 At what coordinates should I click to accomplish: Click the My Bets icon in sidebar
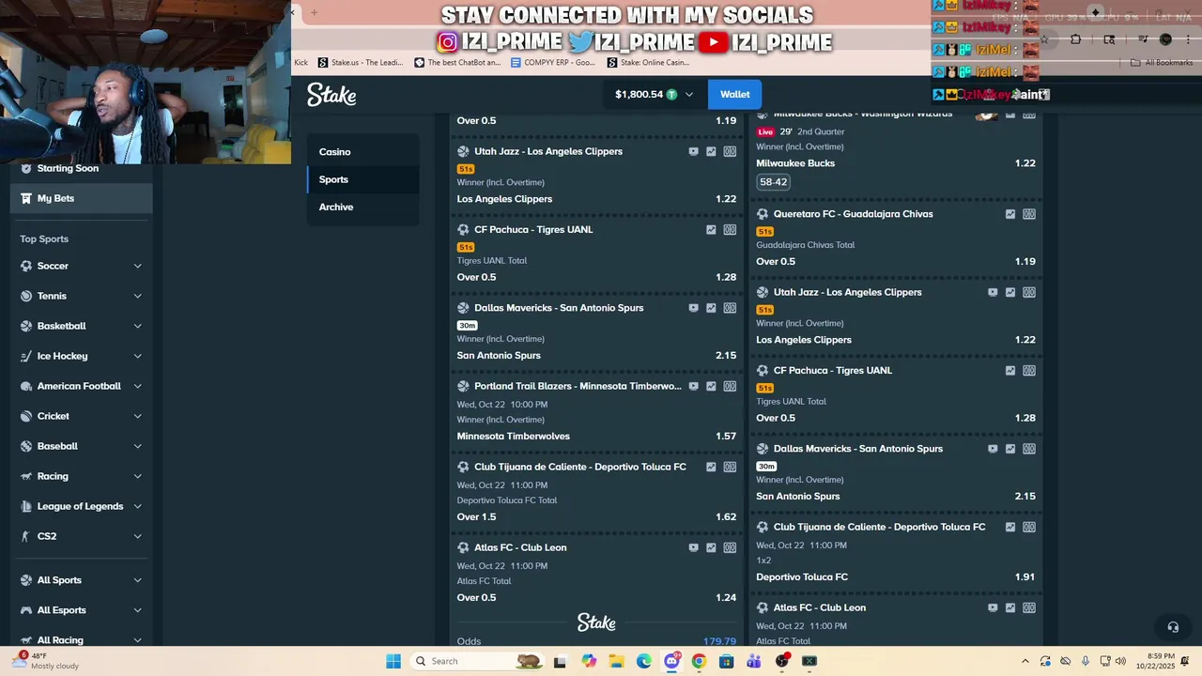pyautogui.click(x=26, y=198)
